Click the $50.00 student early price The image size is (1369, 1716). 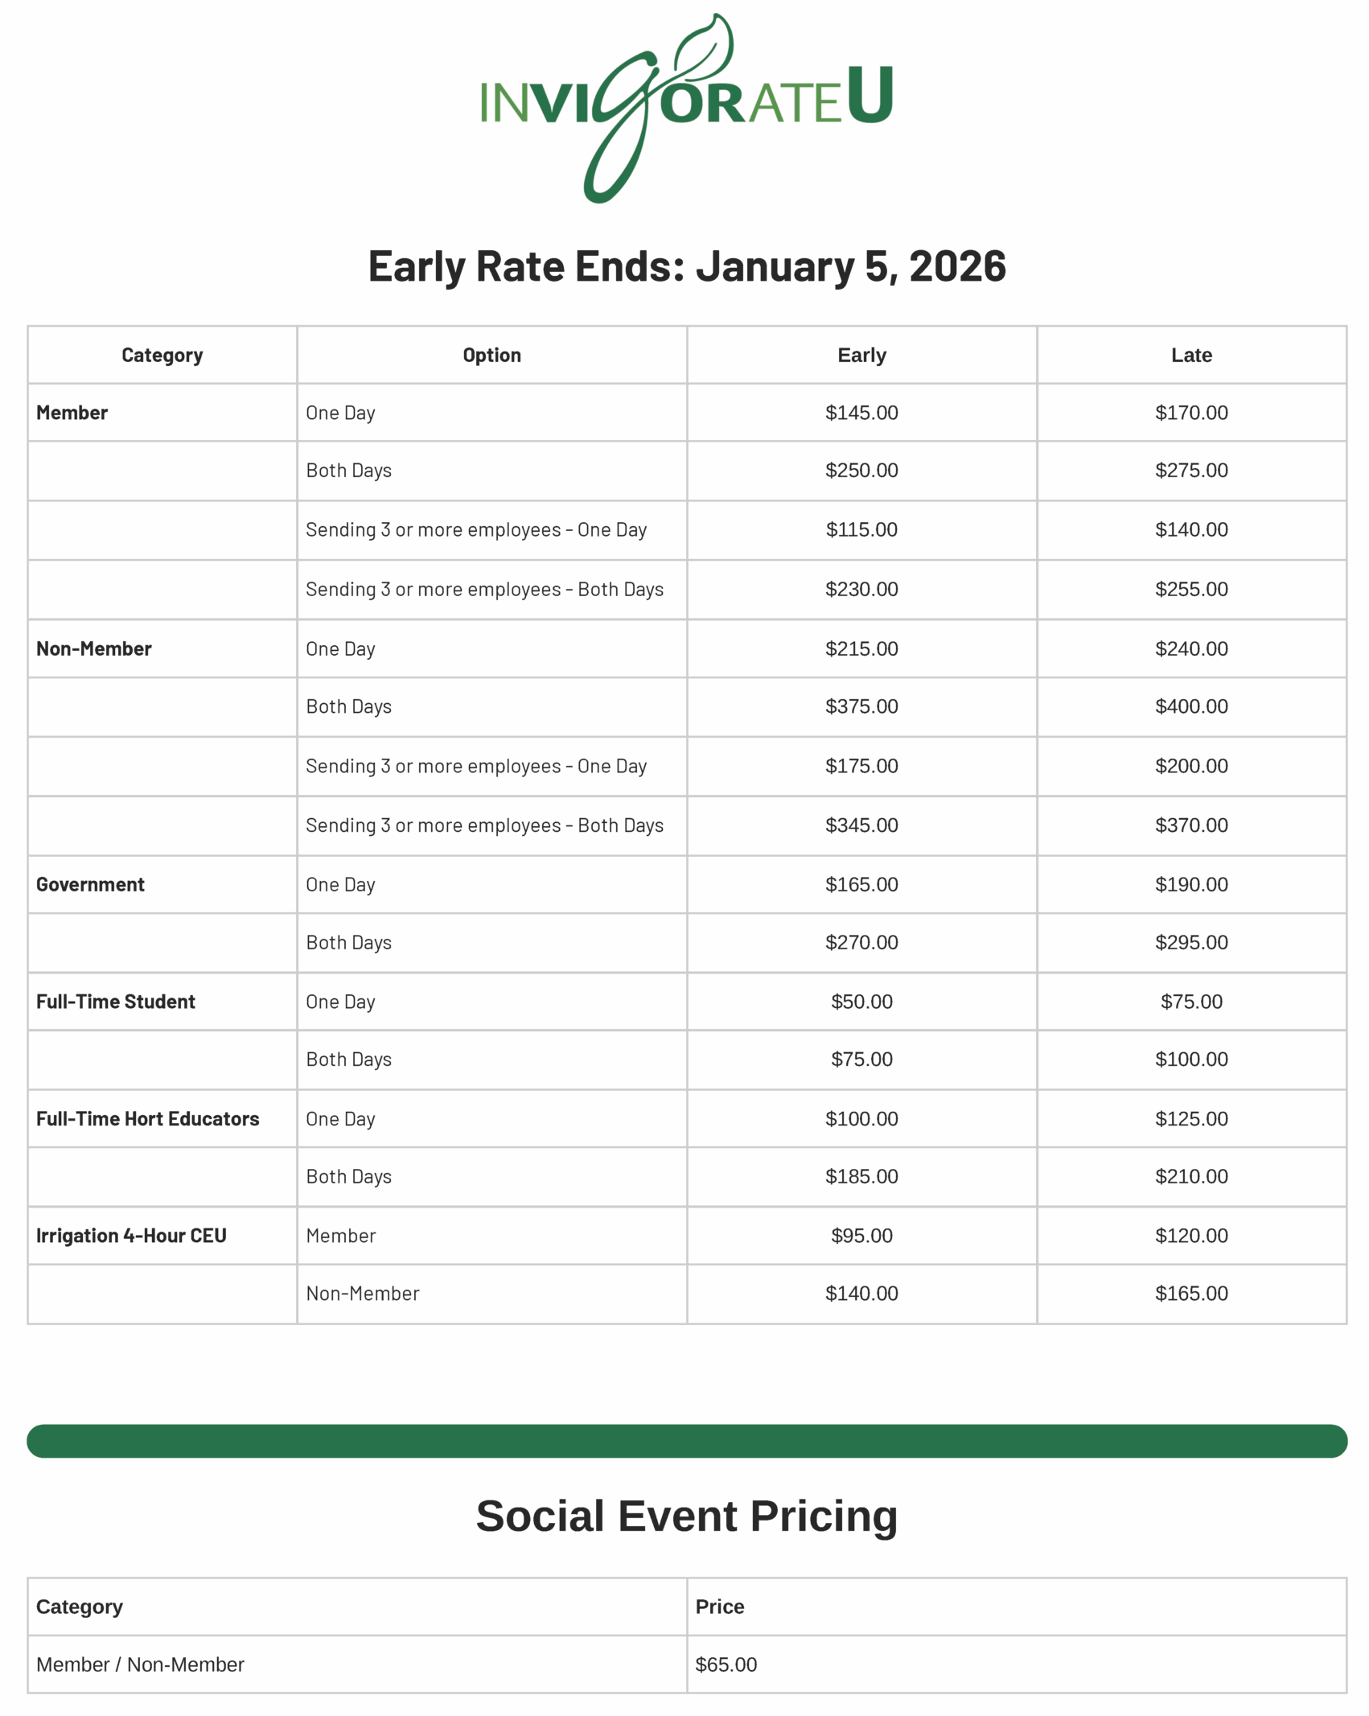[x=861, y=1000]
